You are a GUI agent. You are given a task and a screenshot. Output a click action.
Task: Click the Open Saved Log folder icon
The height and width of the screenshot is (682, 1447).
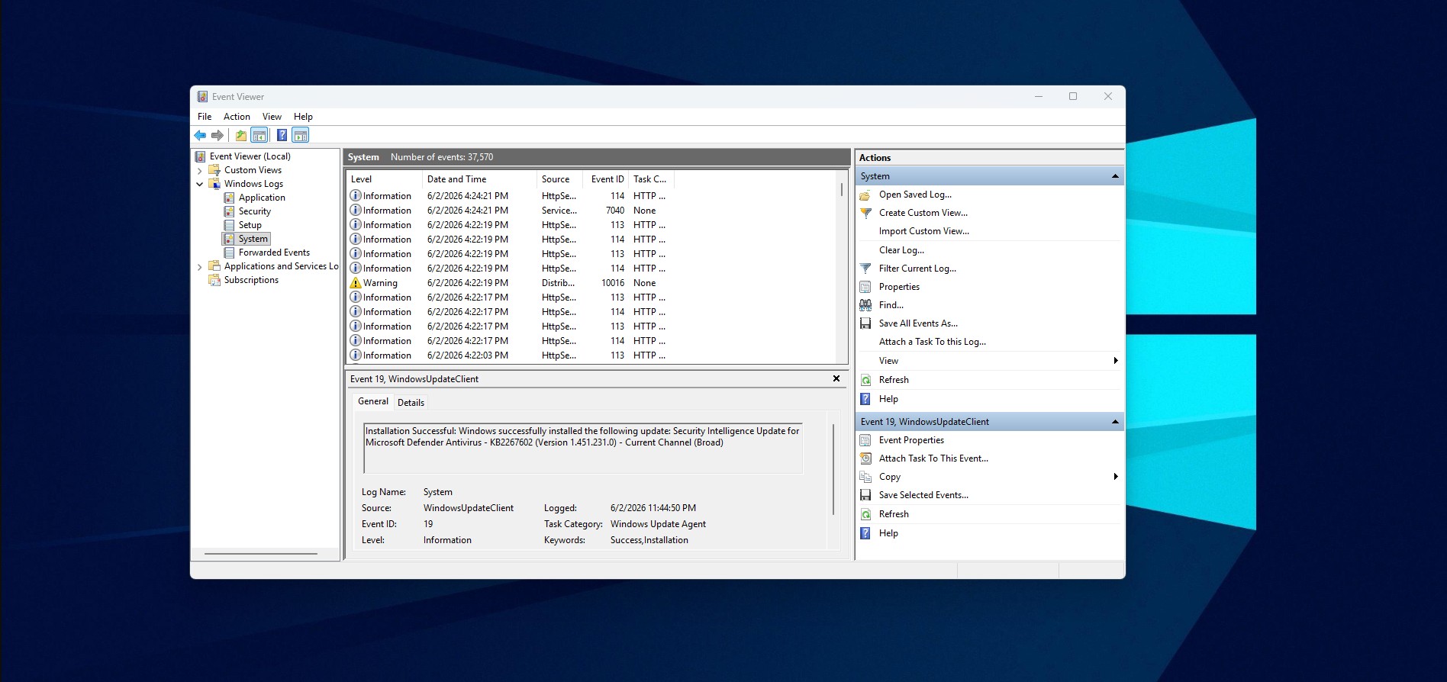click(x=865, y=195)
